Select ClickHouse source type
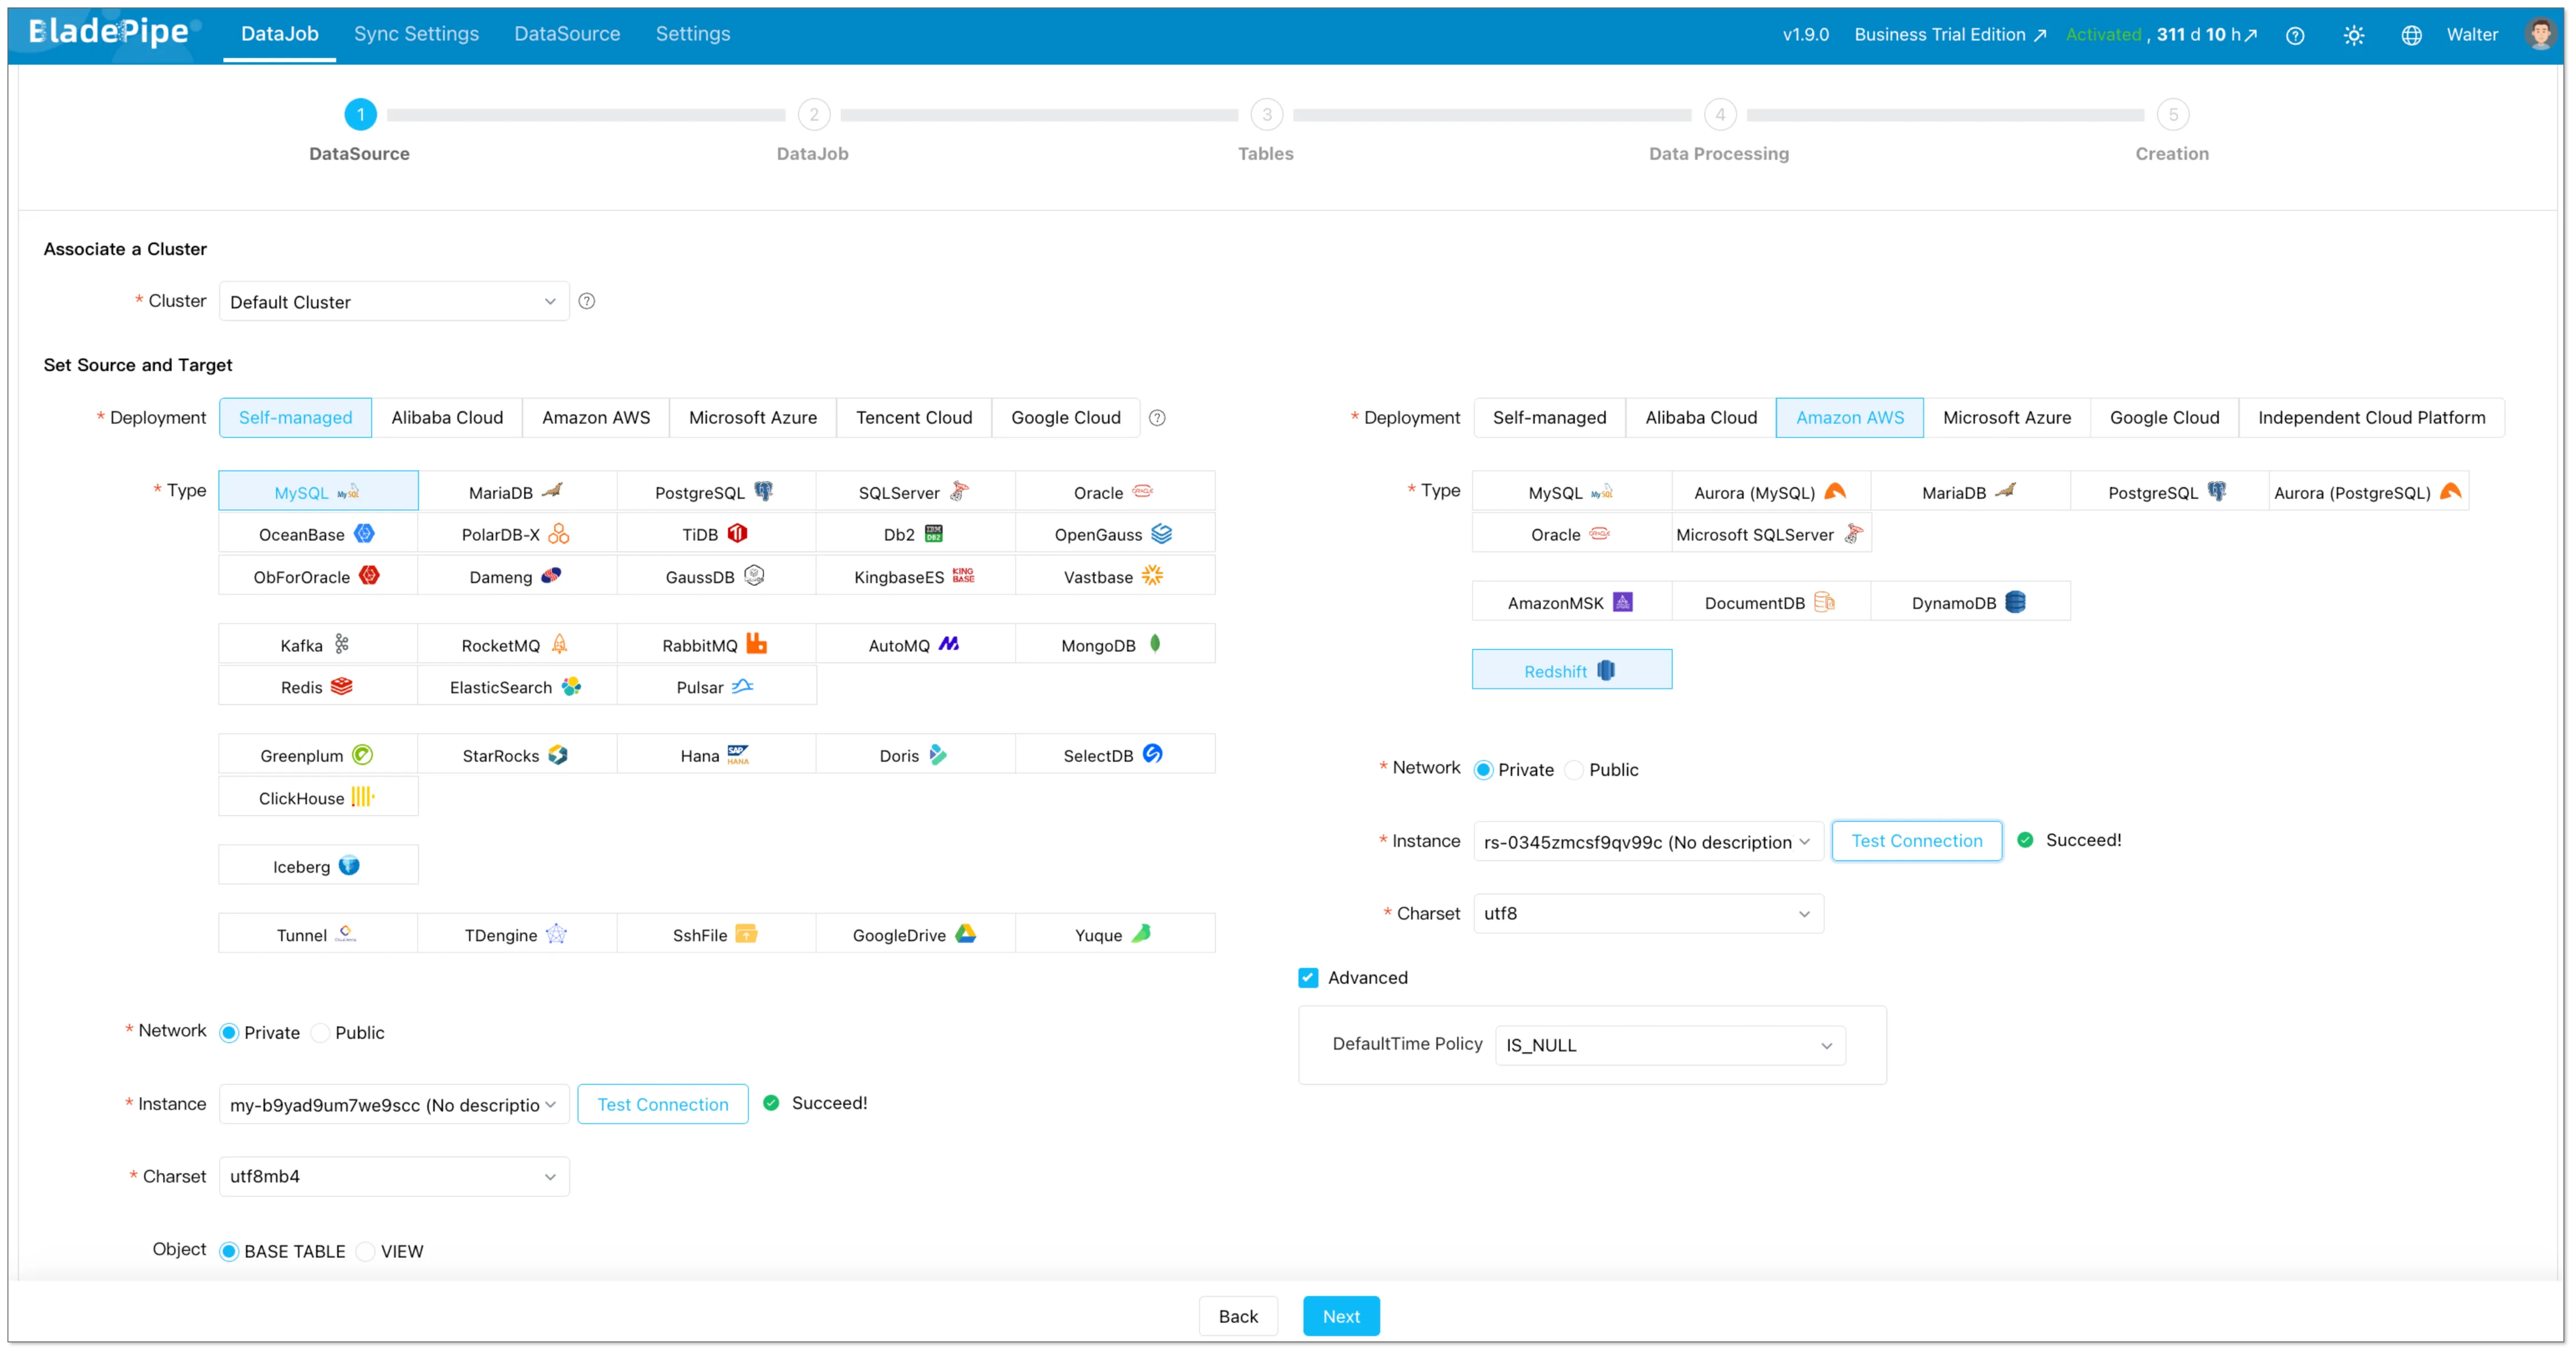The image size is (2576, 1354). coord(318,797)
